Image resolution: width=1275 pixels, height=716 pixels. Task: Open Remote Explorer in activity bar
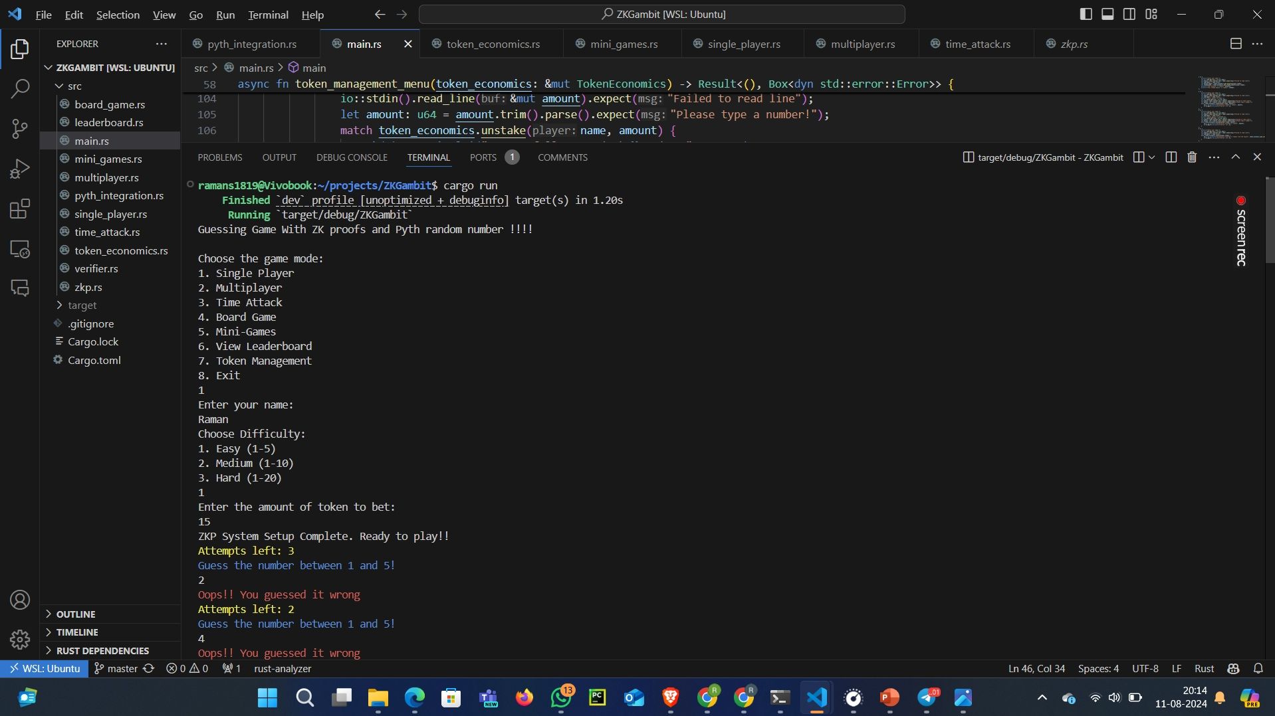[20, 249]
